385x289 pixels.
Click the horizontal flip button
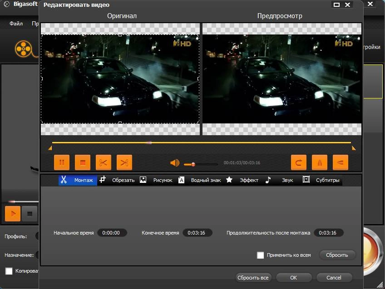tap(320, 162)
